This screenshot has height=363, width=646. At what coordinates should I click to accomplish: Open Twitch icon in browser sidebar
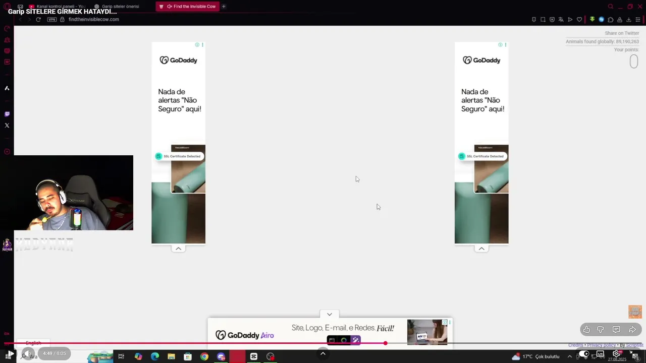click(7, 114)
